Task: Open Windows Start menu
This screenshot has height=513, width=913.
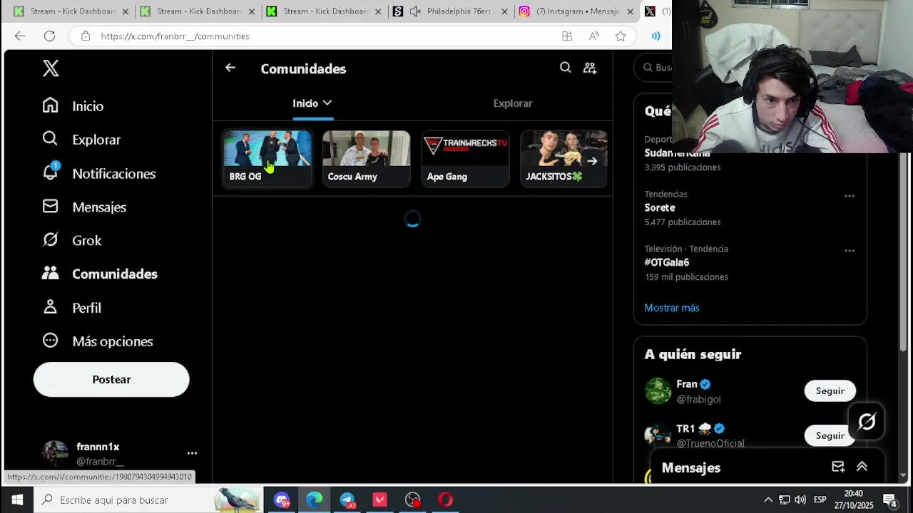Action: [17, 499]
